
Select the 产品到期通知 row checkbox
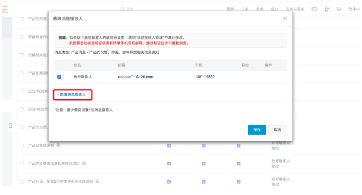[21, 73]
